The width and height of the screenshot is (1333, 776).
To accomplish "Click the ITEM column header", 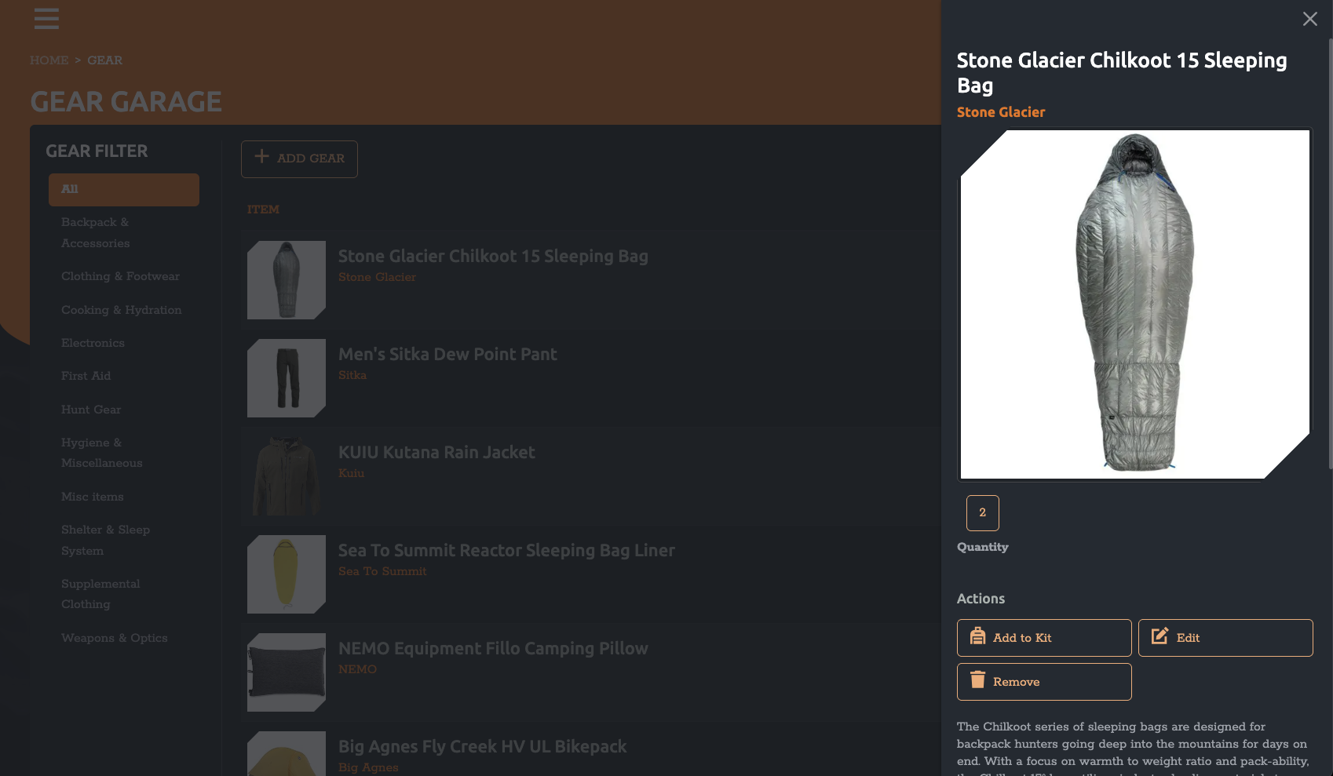I will point(263,209).
